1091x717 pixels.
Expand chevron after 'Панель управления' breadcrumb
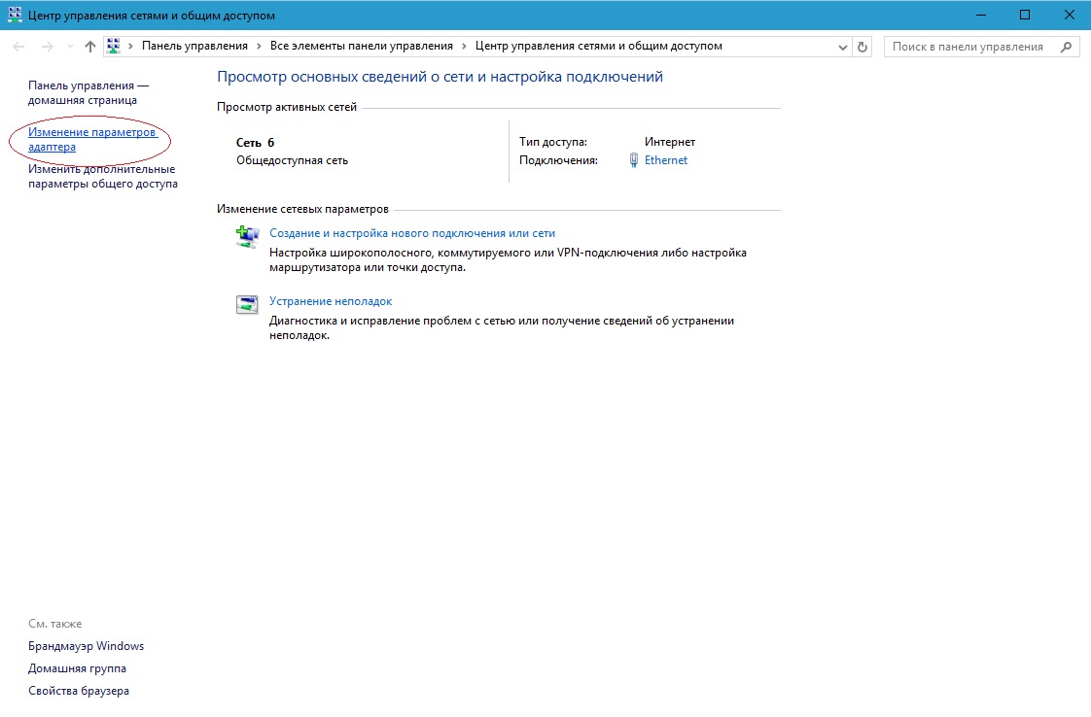point(258,47)
